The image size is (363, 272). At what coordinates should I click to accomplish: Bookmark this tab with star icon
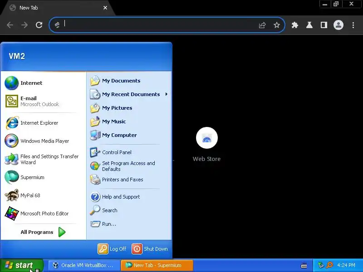pyautogui.click(x=277, y=25)
